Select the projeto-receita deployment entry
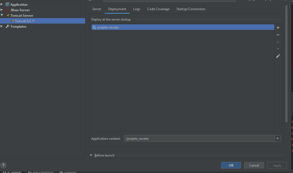Viewport: 293px width, 173px height. [x=183, y=27]
